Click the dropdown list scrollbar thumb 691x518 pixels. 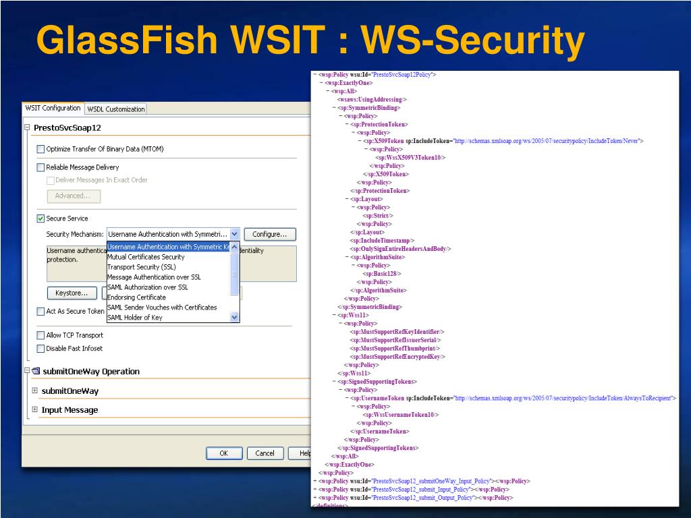234,274
